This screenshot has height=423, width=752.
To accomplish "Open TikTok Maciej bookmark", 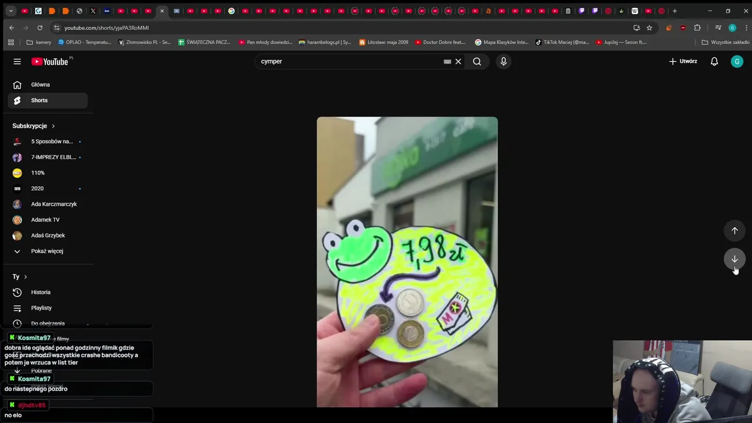I will click(x=562, y=42).
